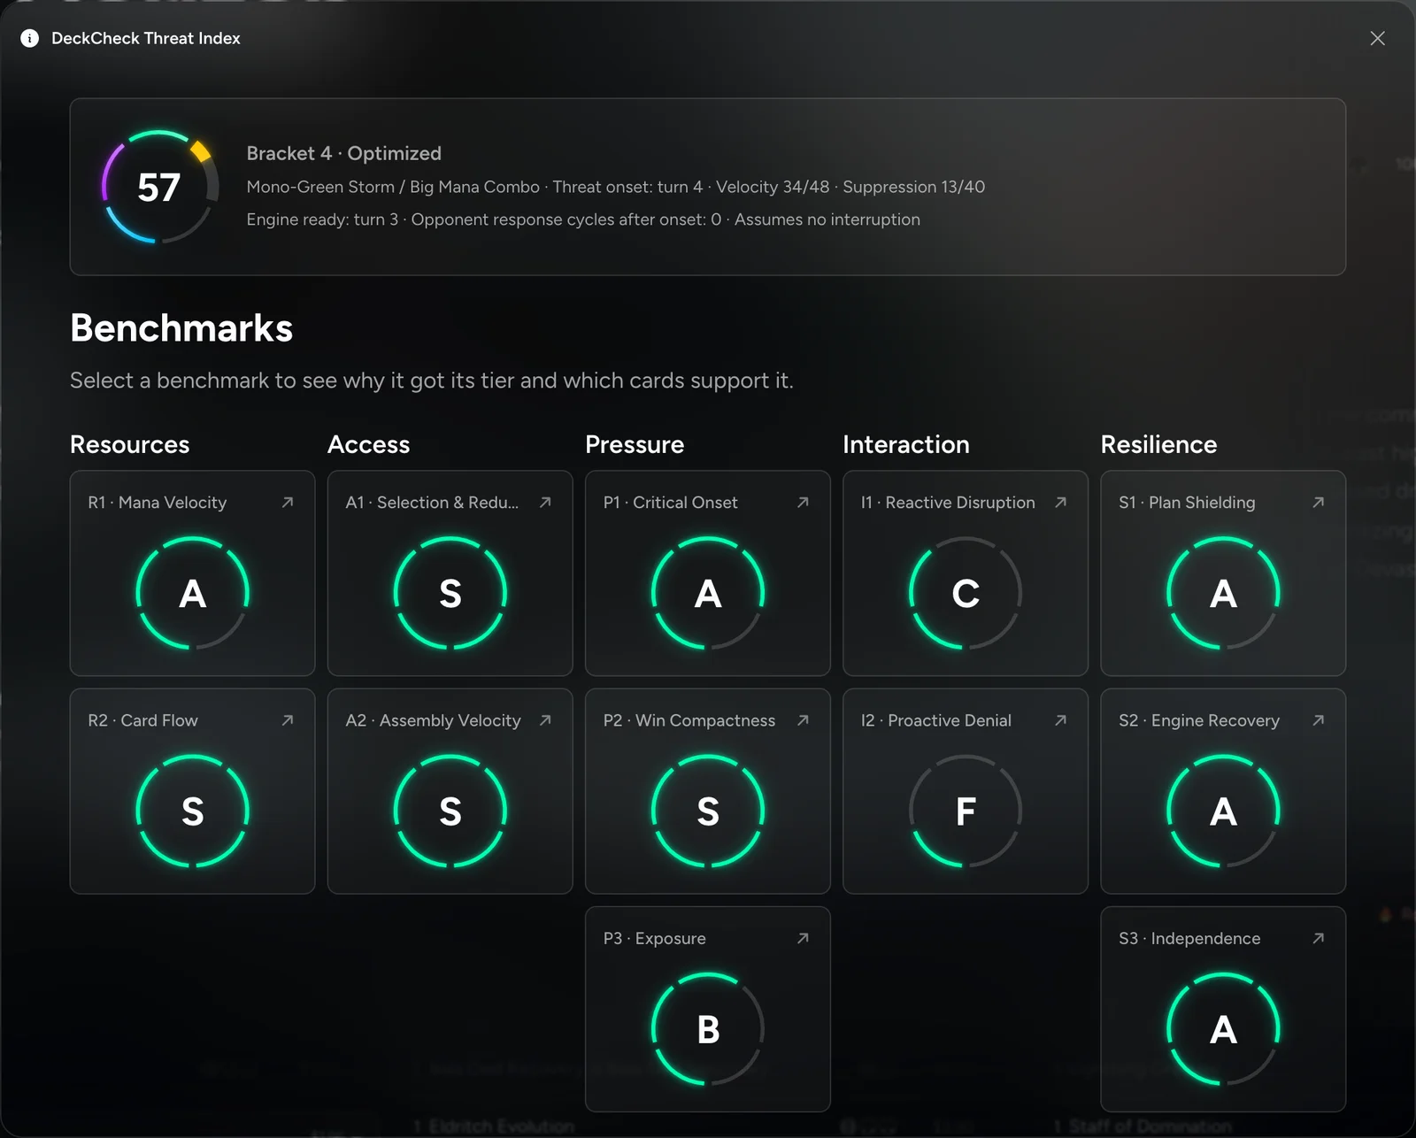Open the R2 Card Flow arrow icon
The width and height of the screenshot is (1416, 1138).
pos(288,720)
